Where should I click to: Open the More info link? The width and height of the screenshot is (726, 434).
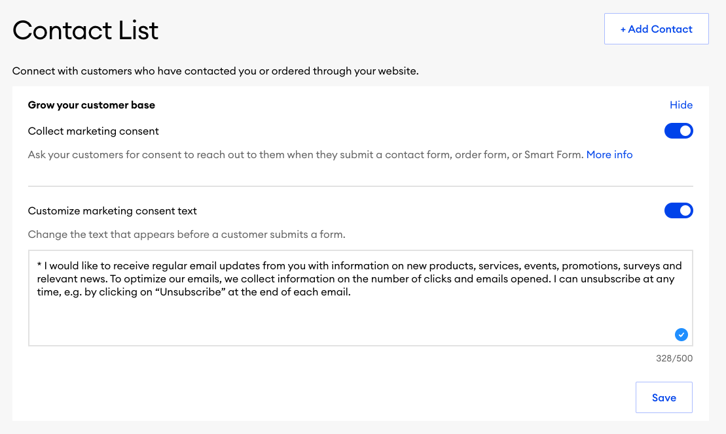click(x=609, y=155)
